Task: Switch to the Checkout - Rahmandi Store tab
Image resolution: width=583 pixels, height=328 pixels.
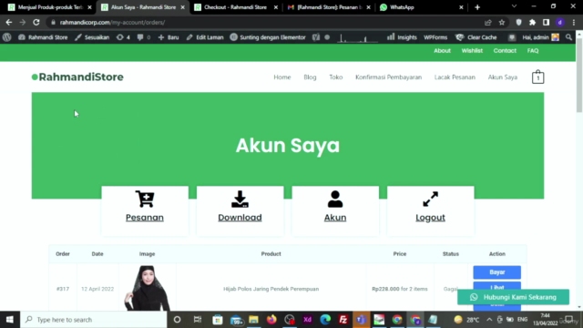Action: pyautogui.click(x=235, y=7)
